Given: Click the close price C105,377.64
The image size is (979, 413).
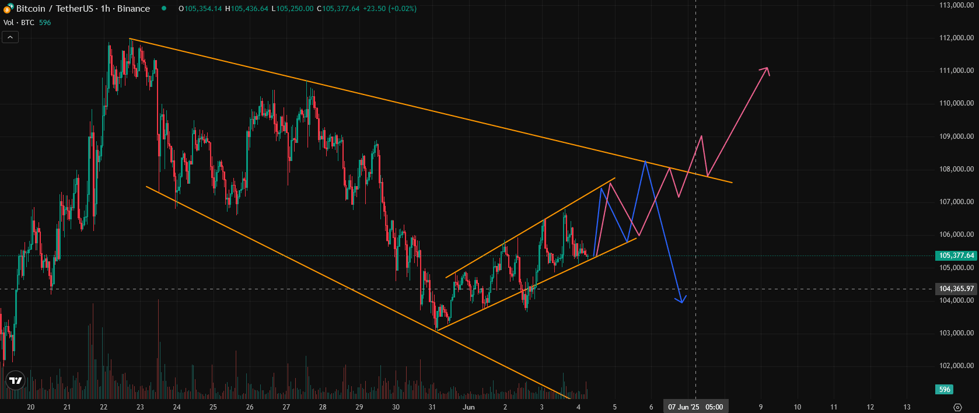Looking at the screenshot, I should pyautogui.click(x=338, y=9).
